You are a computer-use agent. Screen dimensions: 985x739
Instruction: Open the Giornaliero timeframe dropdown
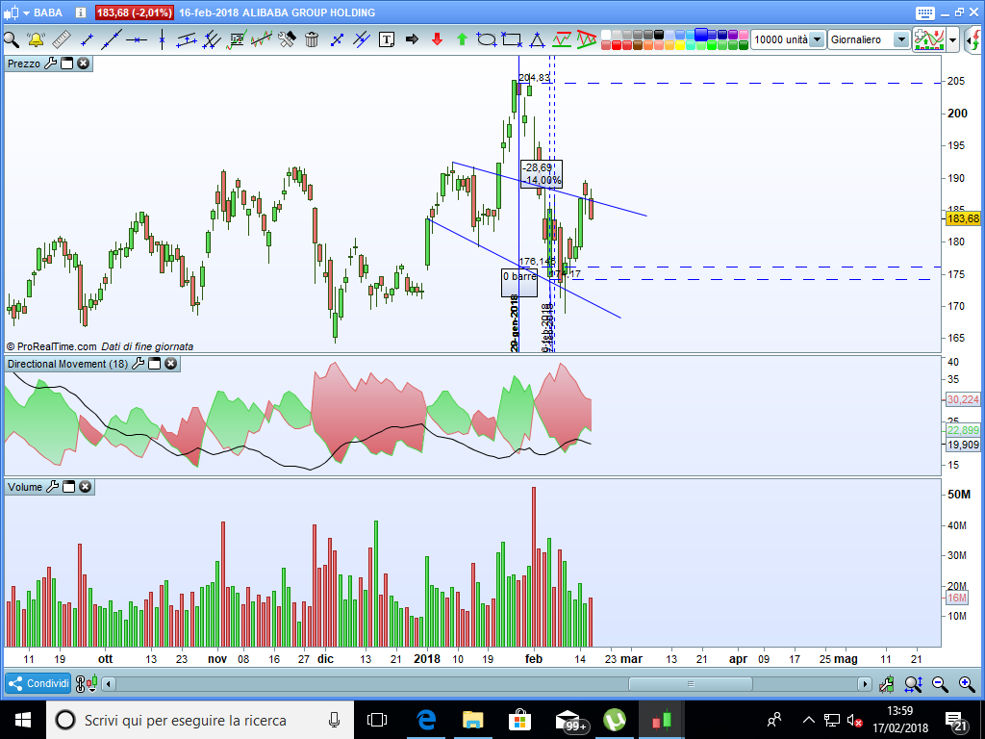click(x=901, y=39)
